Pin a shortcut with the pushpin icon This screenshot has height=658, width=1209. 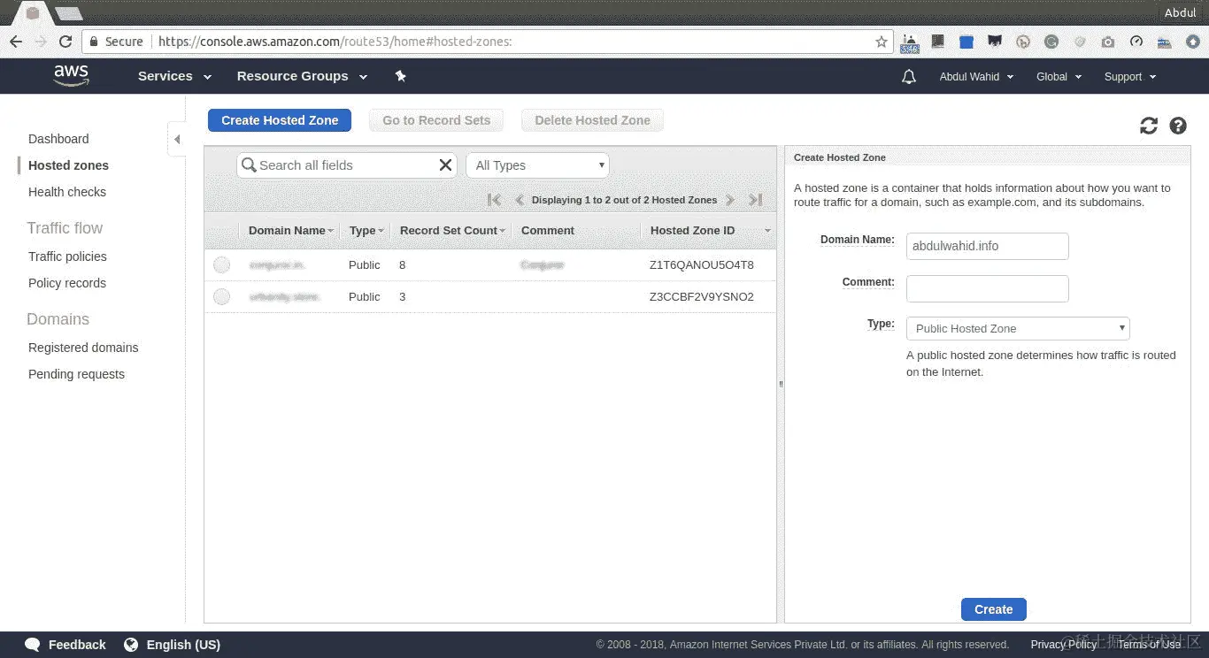point(400,76)
